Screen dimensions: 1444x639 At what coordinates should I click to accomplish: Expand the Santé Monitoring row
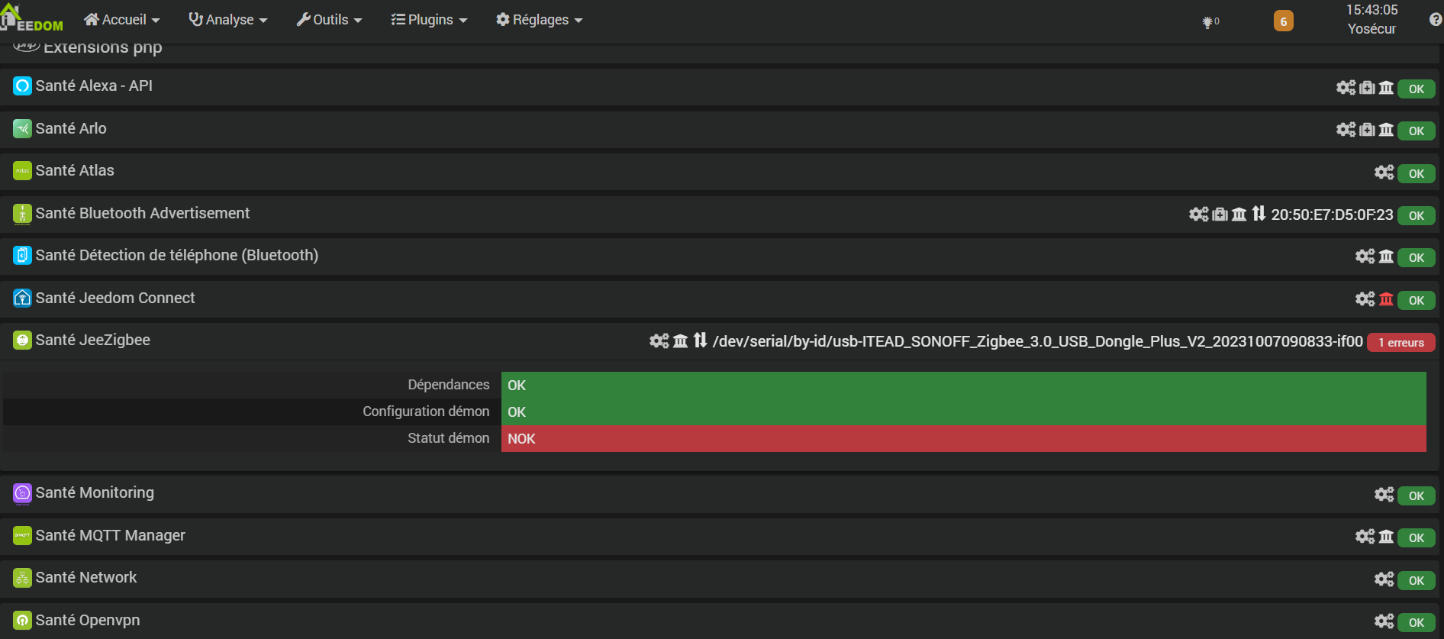coord(95,493)
